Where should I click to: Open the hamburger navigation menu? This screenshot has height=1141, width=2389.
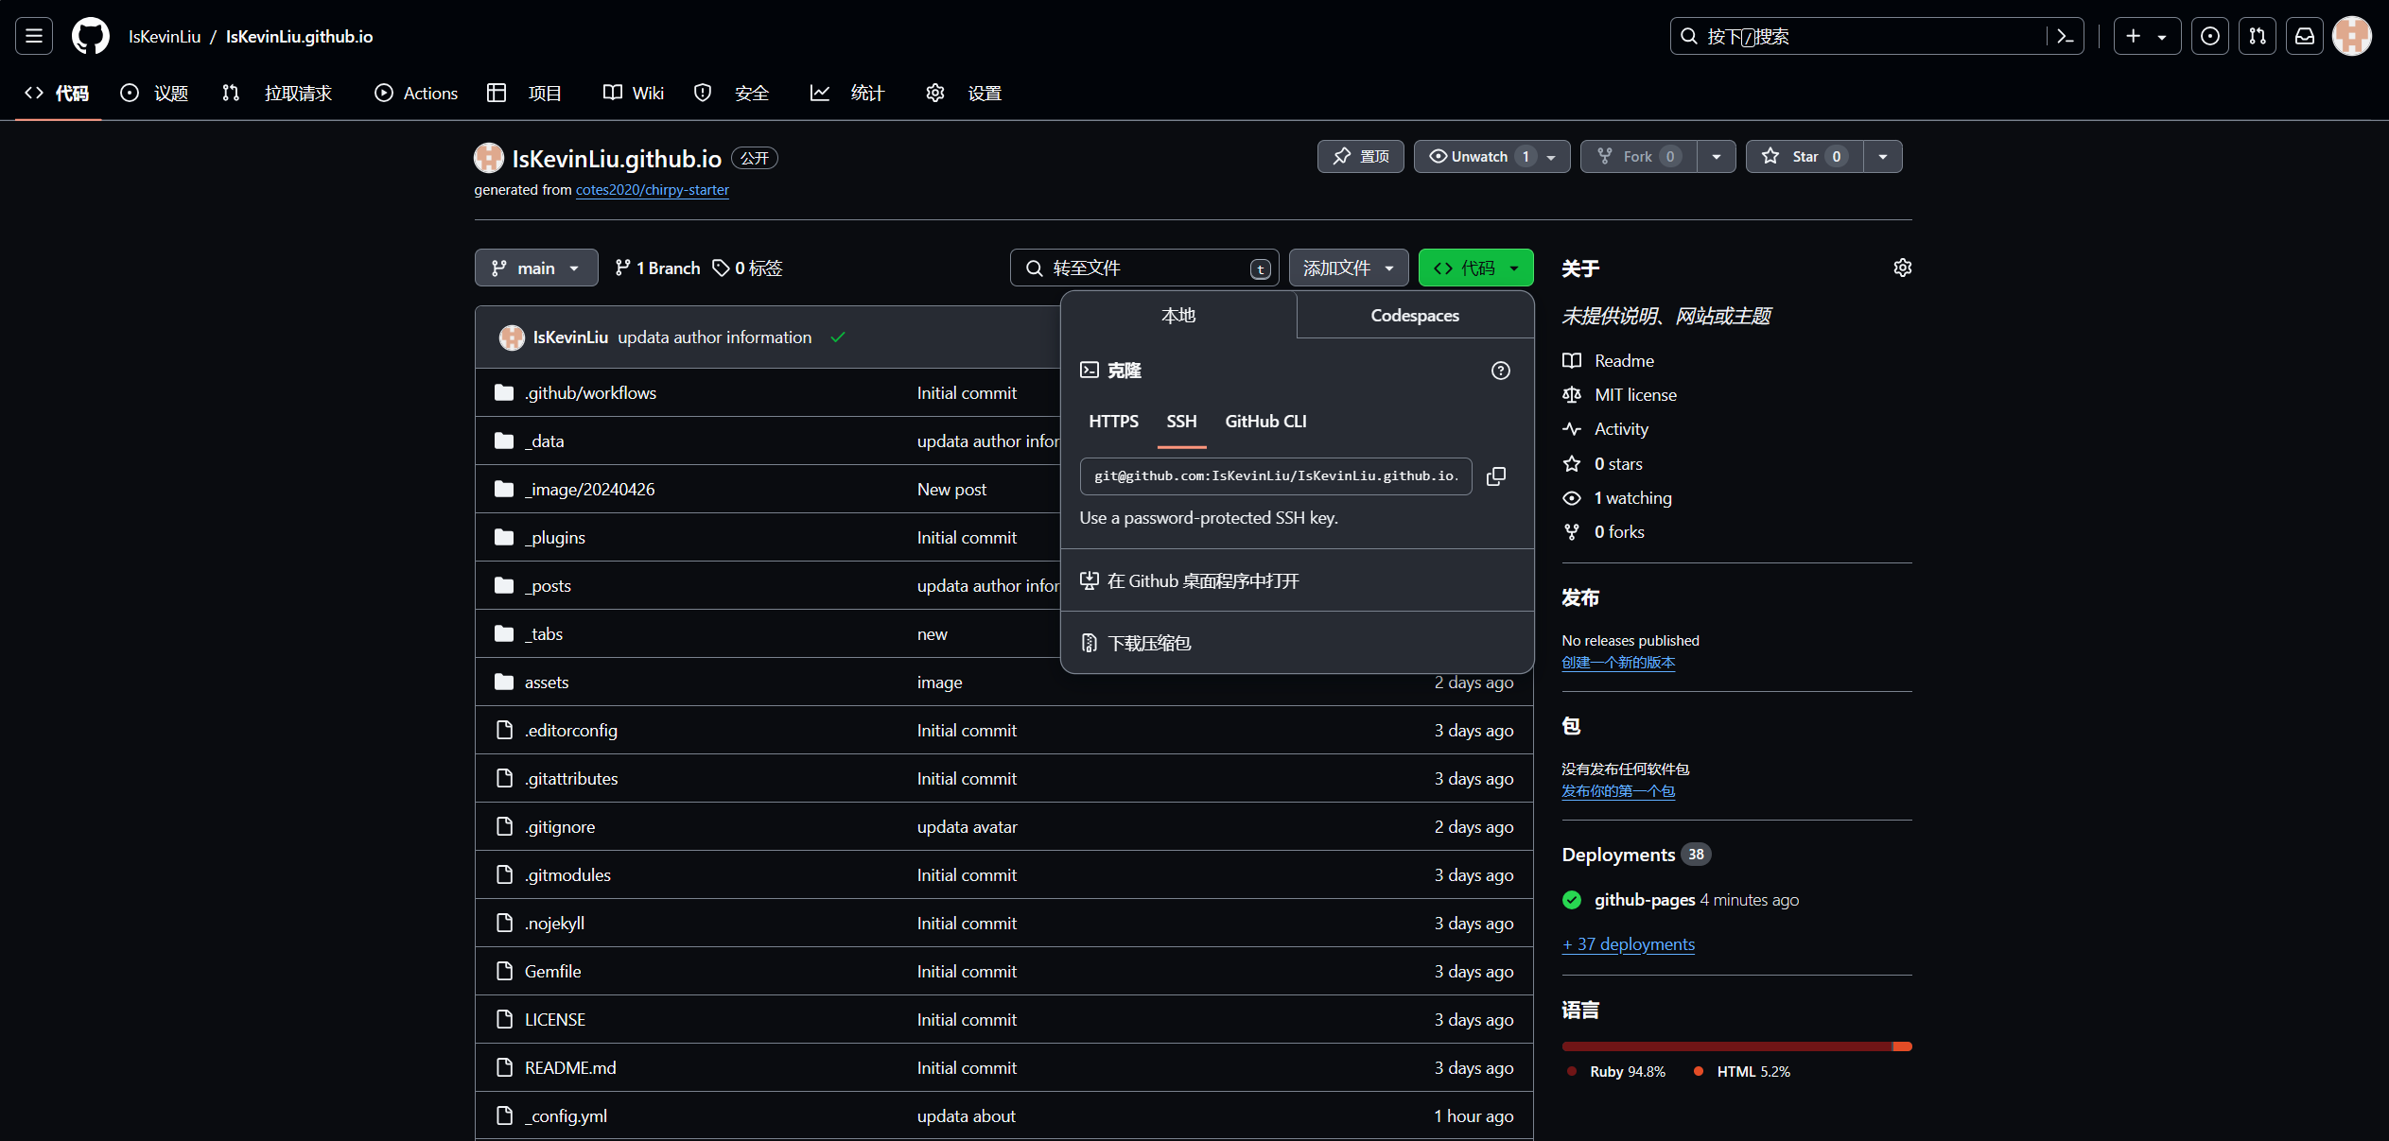click(x=34, y=37)
